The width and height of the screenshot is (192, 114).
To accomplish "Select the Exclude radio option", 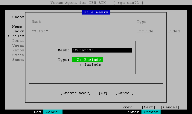I will [88, 60].
